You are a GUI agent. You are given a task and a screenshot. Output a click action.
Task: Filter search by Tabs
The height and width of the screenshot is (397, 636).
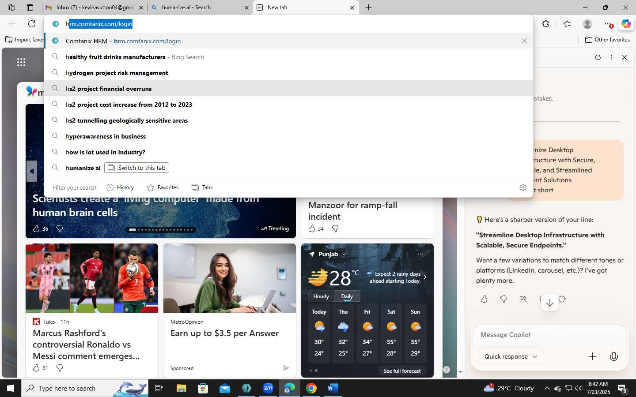coord(202,187)
